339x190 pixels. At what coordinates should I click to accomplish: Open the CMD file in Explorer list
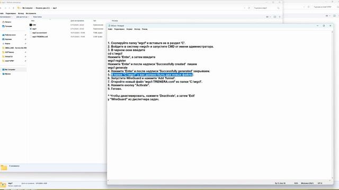[x=34, y=25]
